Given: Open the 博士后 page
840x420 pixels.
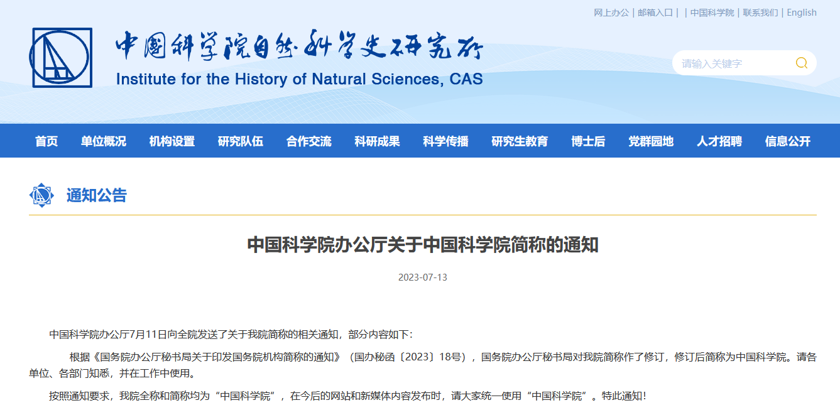Looking at the screenshot, I should click(x=588, y=141).
